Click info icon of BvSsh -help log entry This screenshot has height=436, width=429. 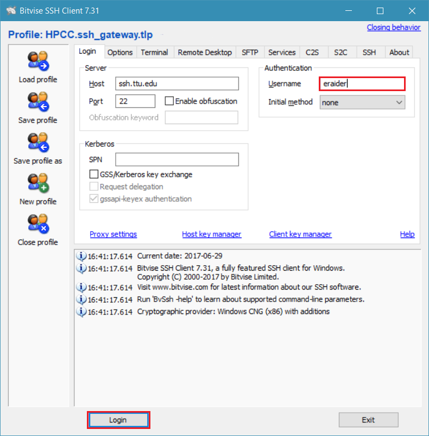(81, 299)
